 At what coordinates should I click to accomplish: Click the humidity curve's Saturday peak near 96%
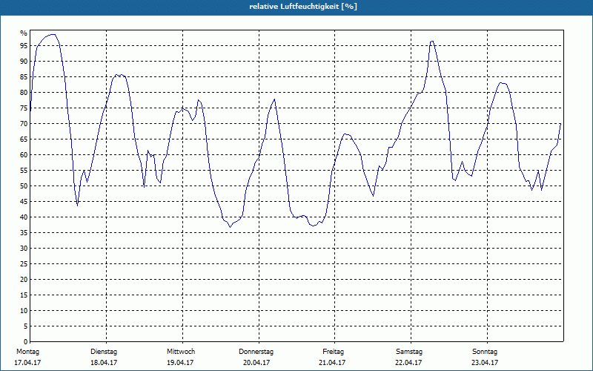[432, 42]
